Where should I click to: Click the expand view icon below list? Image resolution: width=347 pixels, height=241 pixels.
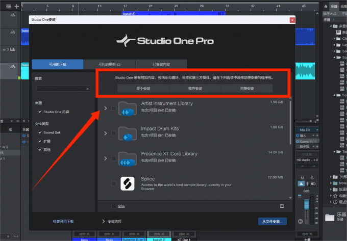tap(282, 206)
